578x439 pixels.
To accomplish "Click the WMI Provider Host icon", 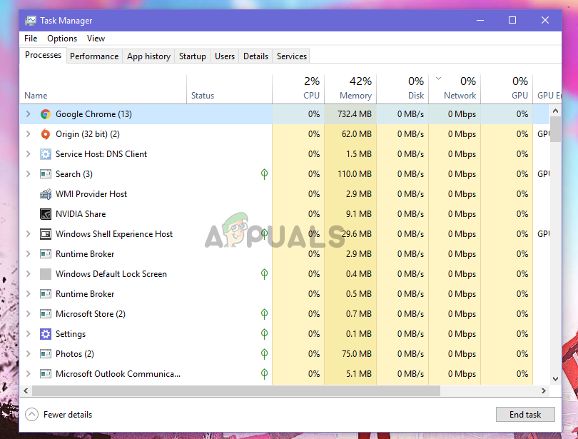I will click(46, 194).
